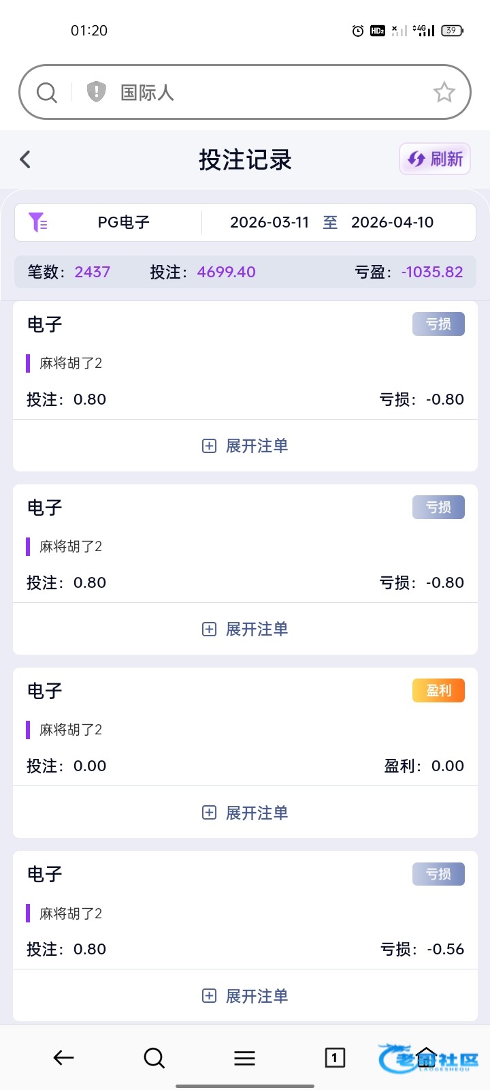
Task: Expand 展开注单 of the 盈利 record
Action: pos(245,813)
